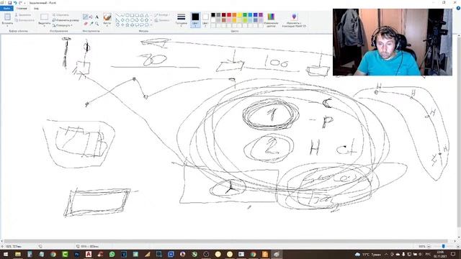
Task: Expand the Shapes gallery more arrow
Action: coord(151,25)
